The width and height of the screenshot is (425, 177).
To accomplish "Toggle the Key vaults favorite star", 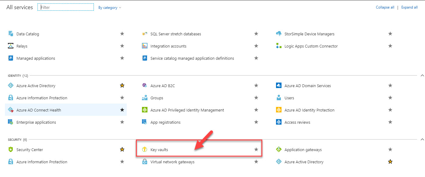I will tap(256, 150).
